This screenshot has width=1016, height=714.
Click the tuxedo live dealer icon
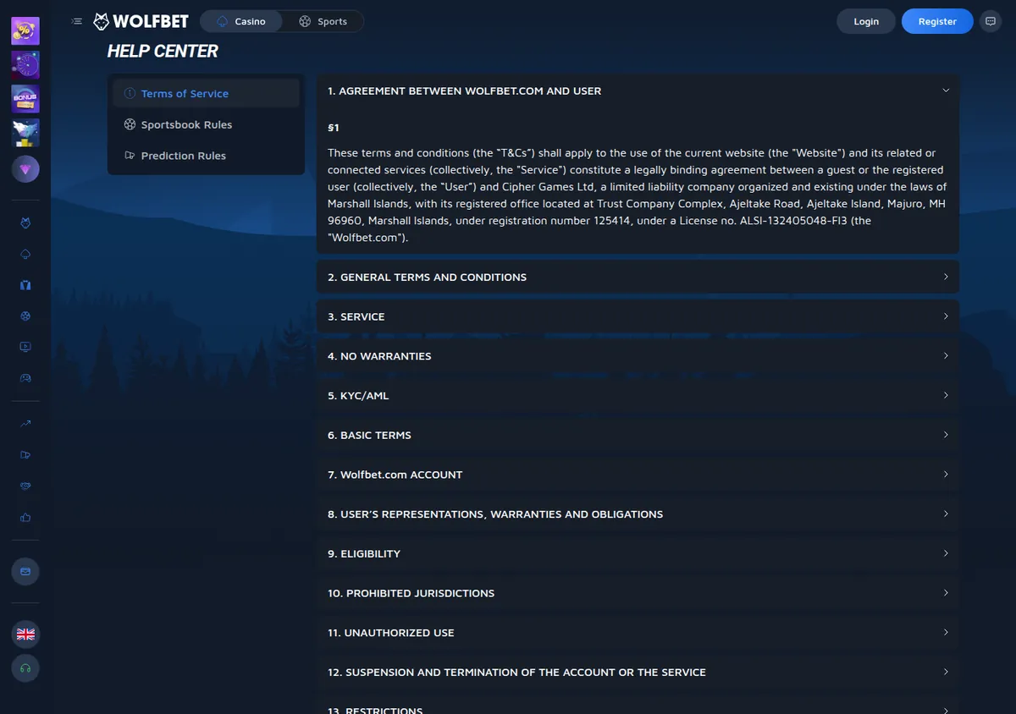(x=25, y=285)
